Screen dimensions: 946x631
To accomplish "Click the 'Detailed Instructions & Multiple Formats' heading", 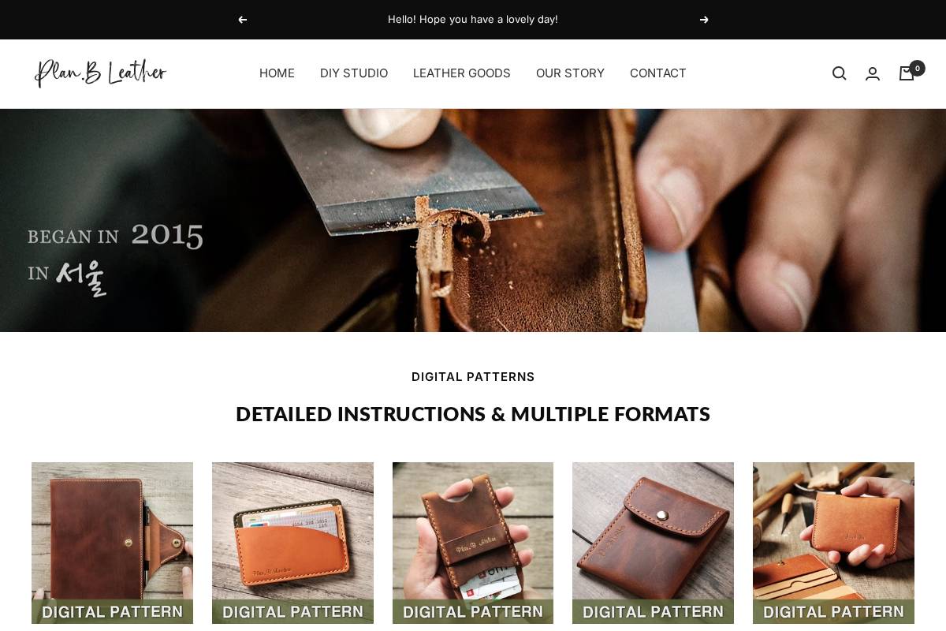I will coord(473,414).
